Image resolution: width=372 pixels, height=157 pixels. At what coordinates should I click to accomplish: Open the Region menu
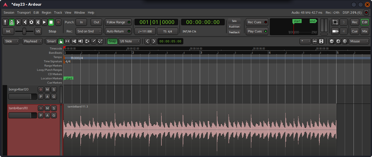(46, 13)
